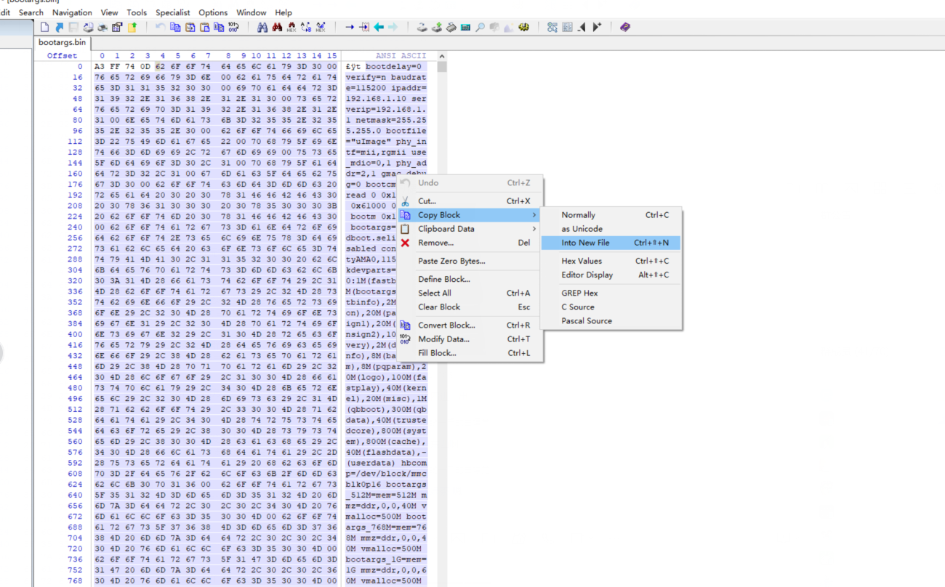Click the cyan Back arrow icon

378,27
